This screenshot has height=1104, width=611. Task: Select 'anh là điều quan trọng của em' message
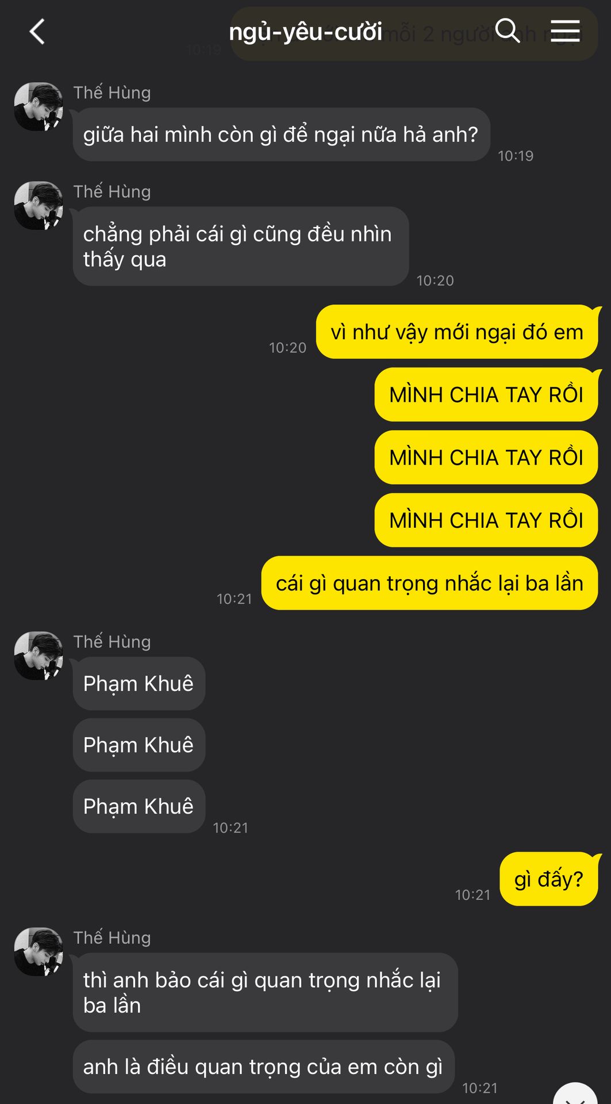tap(264, 1067)
